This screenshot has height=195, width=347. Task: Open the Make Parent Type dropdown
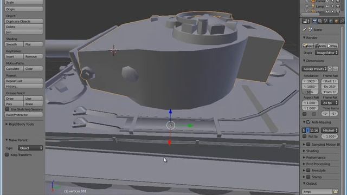30,148
